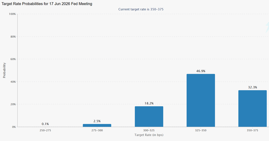Click the light blue watermark logo at right edge

click(x=267, y=28)
